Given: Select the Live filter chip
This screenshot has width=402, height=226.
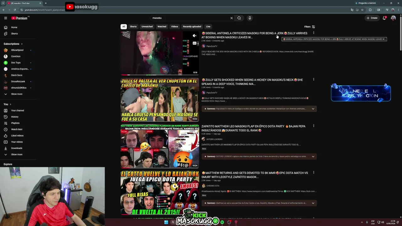Looking at the screenshot, I should [208, 27].
